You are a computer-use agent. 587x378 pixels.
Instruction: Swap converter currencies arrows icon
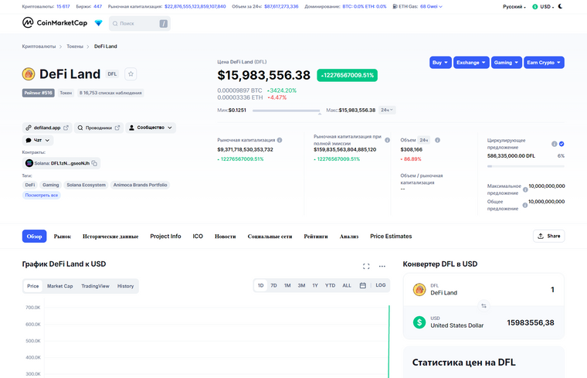pyautogui.click(x=484, y=306)
